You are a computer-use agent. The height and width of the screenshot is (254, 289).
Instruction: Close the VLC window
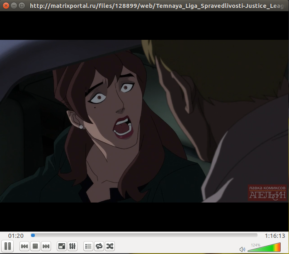pyautogui.click(x=6, y=6)
